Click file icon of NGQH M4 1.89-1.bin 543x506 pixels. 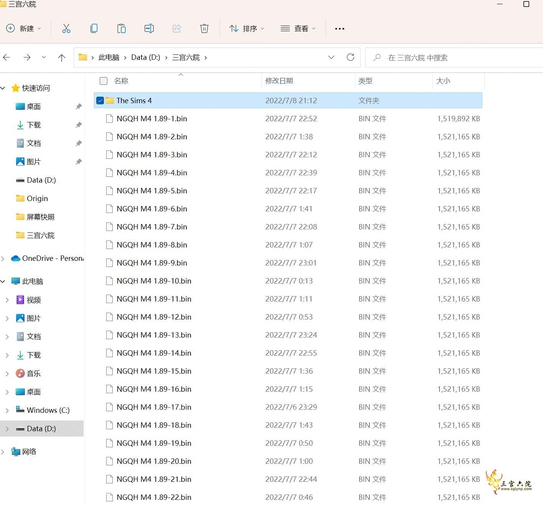click(110, 119)
